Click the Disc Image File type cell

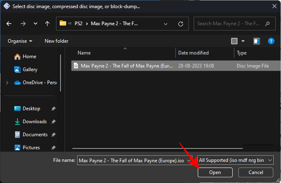[253, 66]
